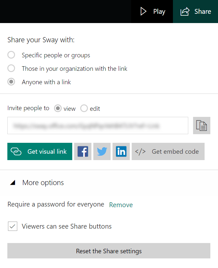
Task: Set invite permission to edit
Action: (x=84, y=109)
